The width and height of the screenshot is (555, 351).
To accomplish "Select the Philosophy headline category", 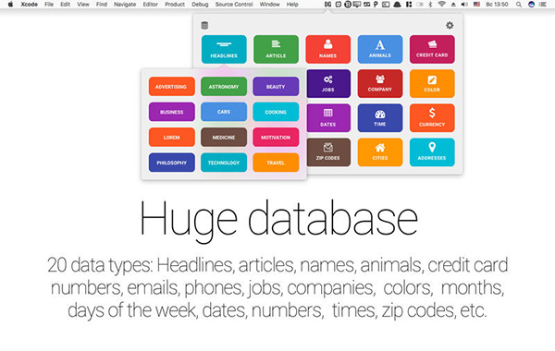I will click(x=172, y=163).
